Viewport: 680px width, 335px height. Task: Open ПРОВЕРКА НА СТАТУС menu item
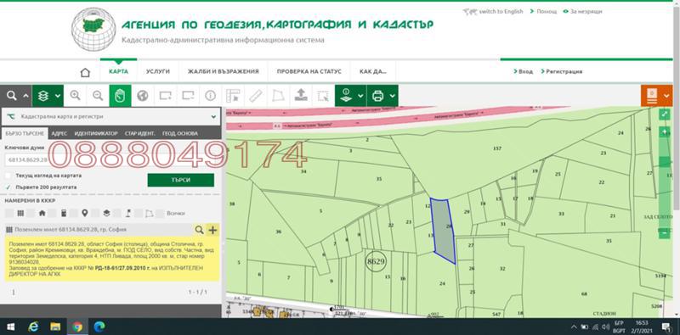click(309, 71)
